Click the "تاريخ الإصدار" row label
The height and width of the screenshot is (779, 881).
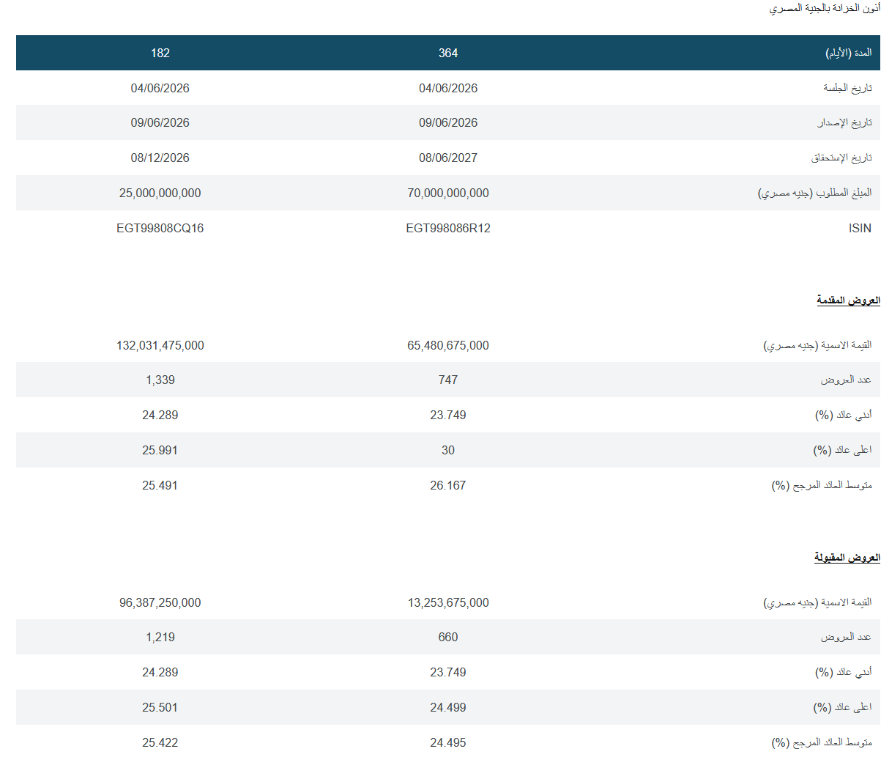click(845, 122)
